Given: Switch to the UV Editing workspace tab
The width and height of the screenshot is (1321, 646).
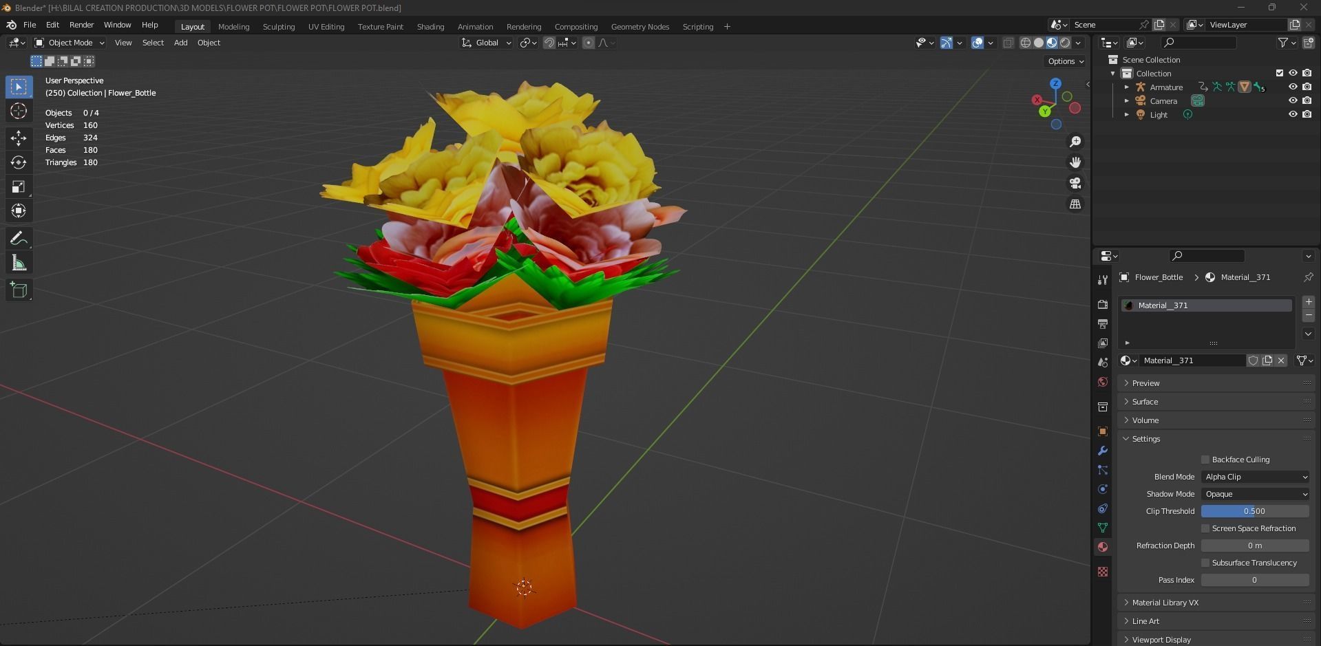Looking at the screenshot, I should tap(326, 27).
